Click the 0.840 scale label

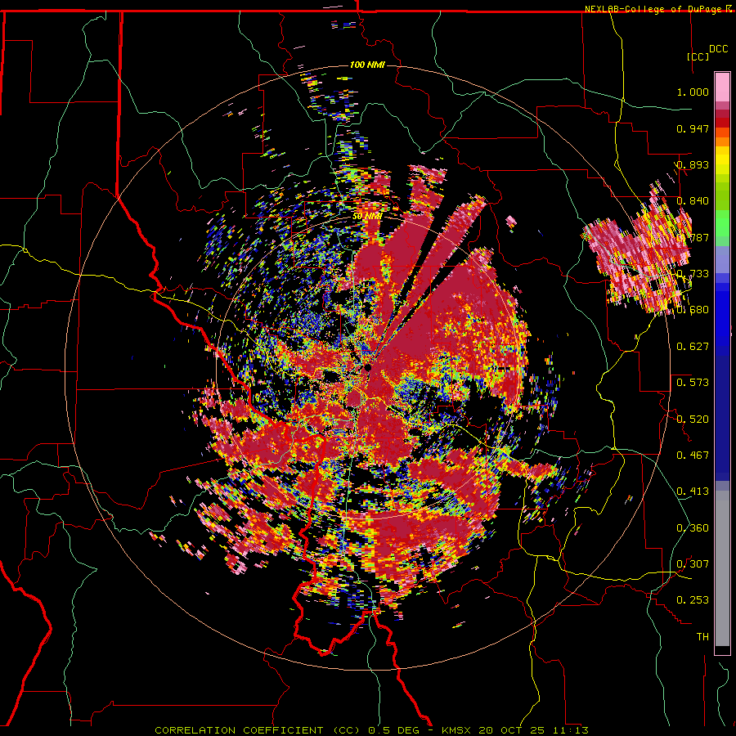tap(693, 201)
